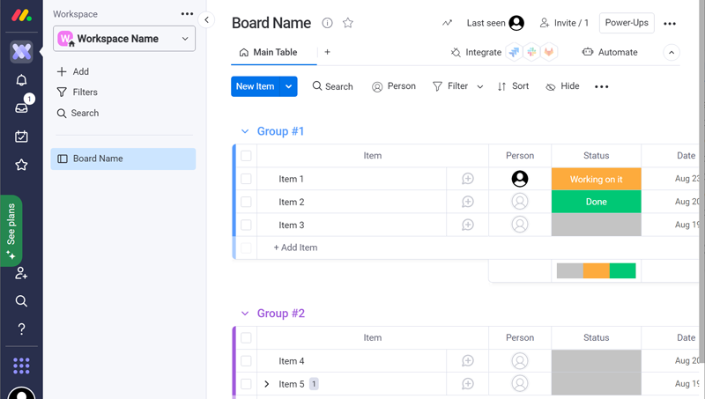Screen dimensions: 705x399
Task: Open Favorites star in left sidebar
Action: (x=21, y=165)
